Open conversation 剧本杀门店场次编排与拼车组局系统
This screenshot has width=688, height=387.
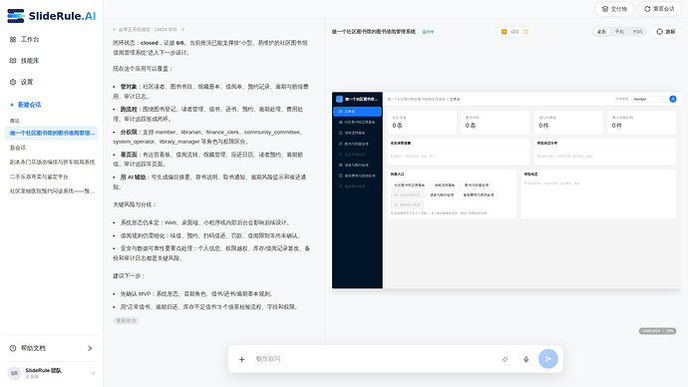(x=52, y=162)
